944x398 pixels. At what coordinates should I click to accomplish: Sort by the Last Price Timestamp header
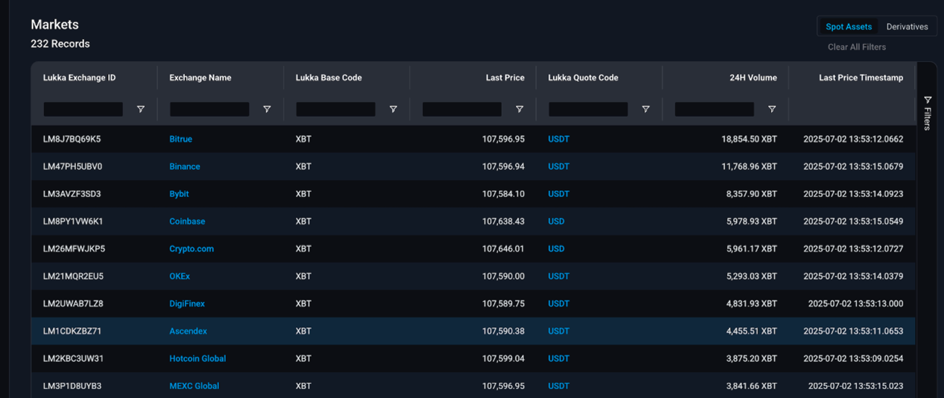[861, 77]
